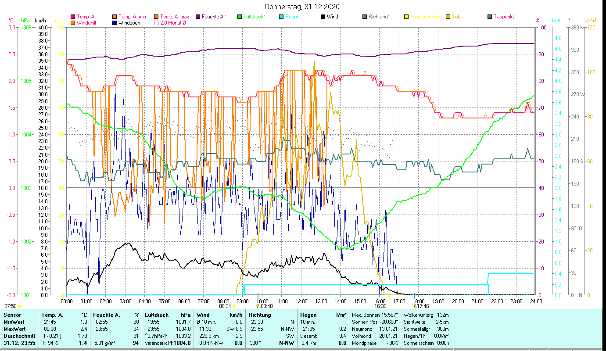Screen dimensions: 606x351
Task: Click the MinWert row label
Action: point(14,322)
